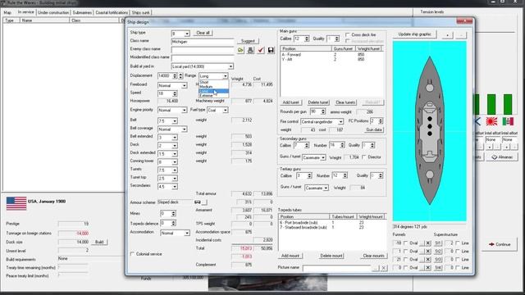Click the Update ship graphic button
The image size is (525, 295).
pos(414,34)
